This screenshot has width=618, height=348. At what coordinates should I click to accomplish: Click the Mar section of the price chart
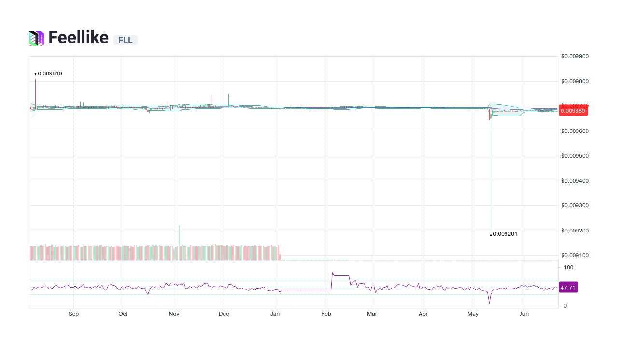point(372,107)
